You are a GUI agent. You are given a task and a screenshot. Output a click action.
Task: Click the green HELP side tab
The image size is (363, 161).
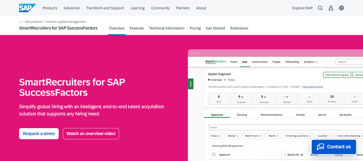(190, 84)
